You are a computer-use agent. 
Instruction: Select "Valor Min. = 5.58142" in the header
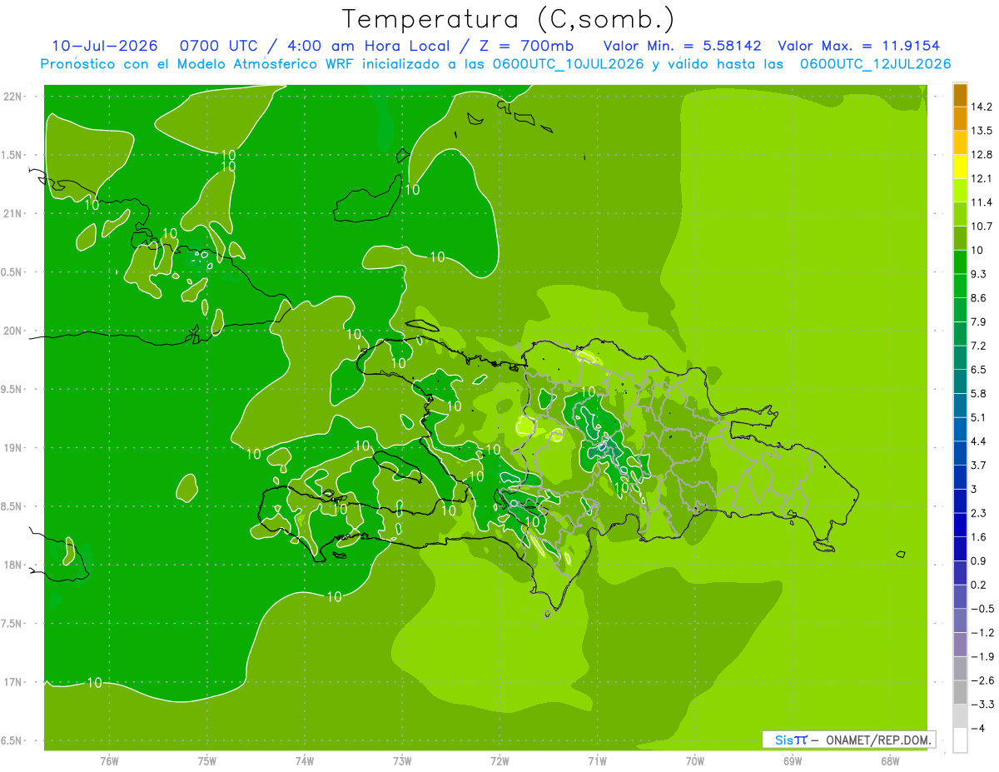pyautogui.click(x=682, y=46)
